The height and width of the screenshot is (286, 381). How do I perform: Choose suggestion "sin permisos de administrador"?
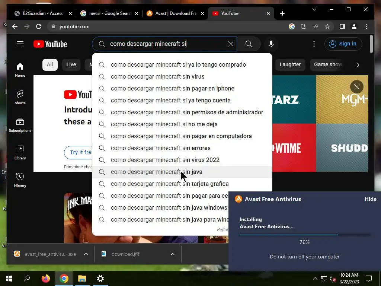[x=182, y=112]
